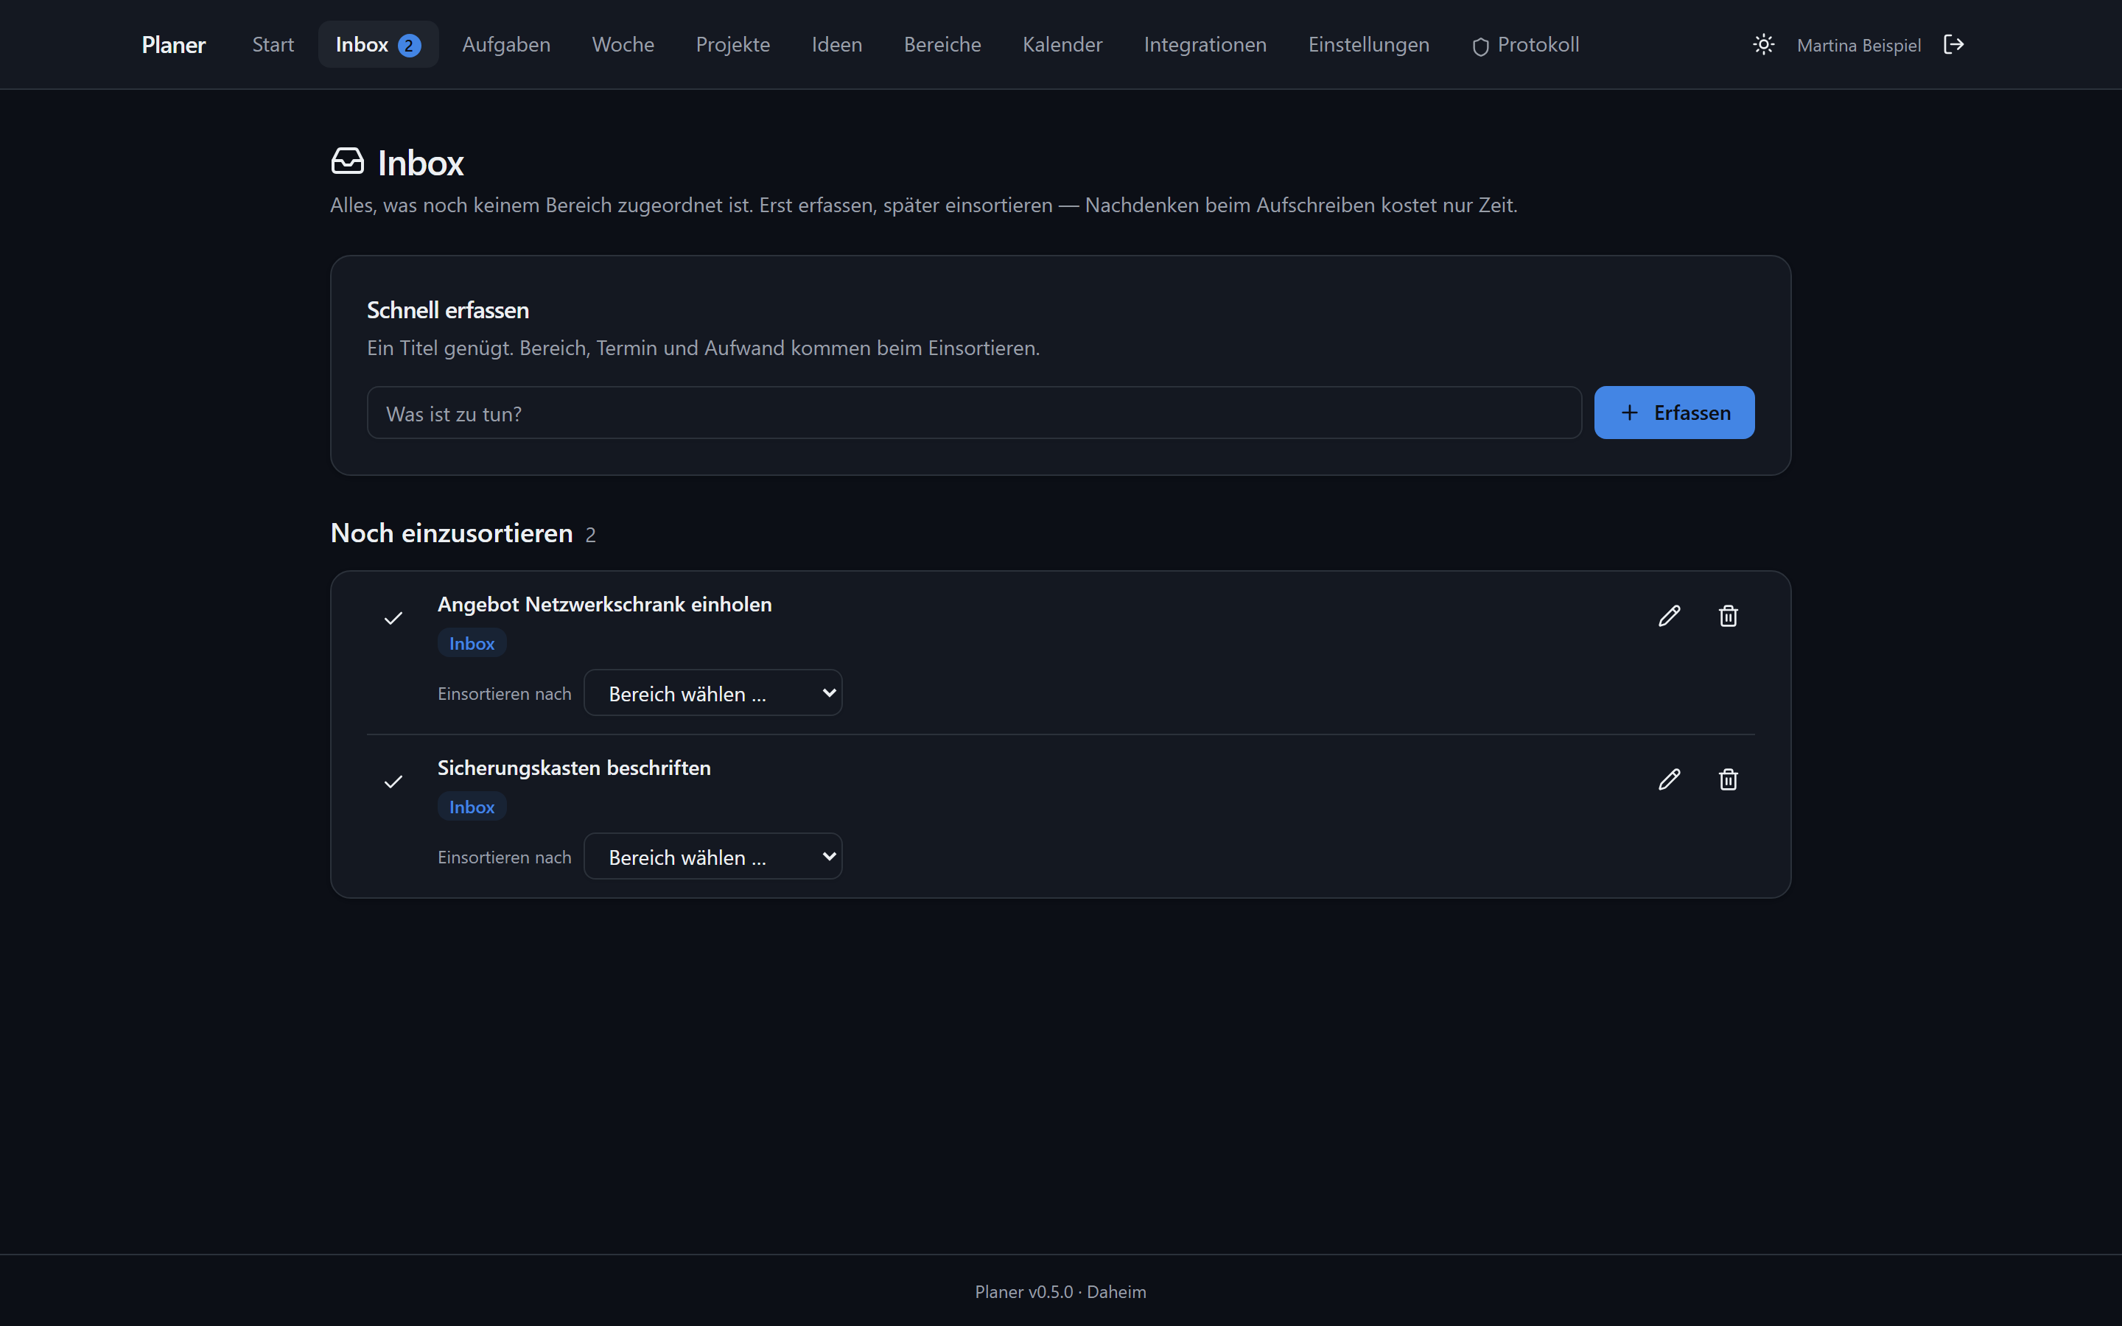Delete the Angebot Netzwerkschrank einholen task
This screenshot has width=2122, height=1326.
click(x=1729, y=616)
